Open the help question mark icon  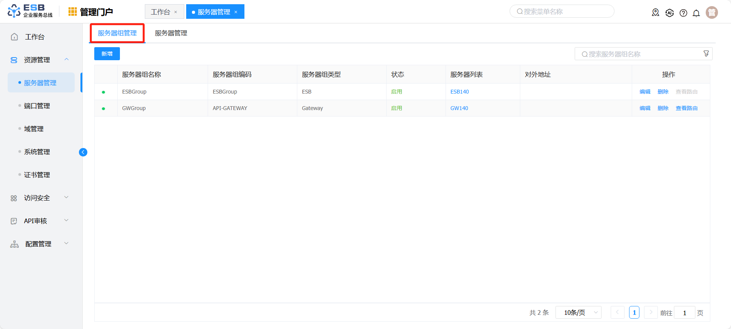click(683, 13)
